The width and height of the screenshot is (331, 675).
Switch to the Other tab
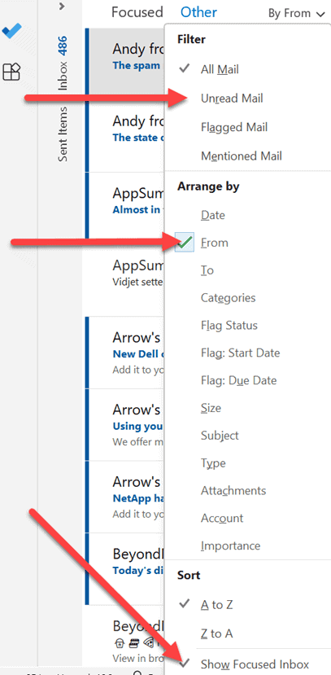[198, 12]
